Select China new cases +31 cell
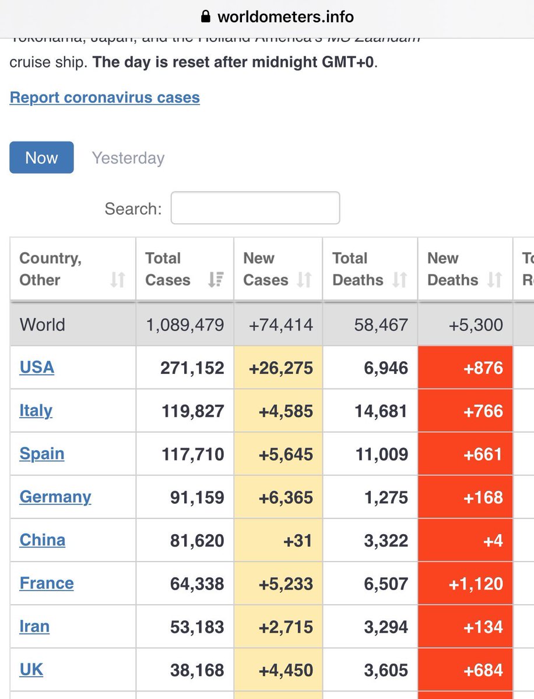The width and height of the screenshot is (534, 699). (278, 541)
